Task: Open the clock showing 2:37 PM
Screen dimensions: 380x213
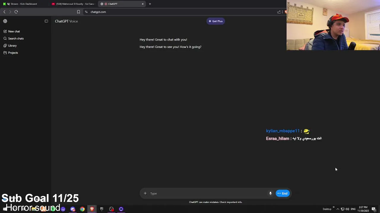Action: (x=363, y=209)
